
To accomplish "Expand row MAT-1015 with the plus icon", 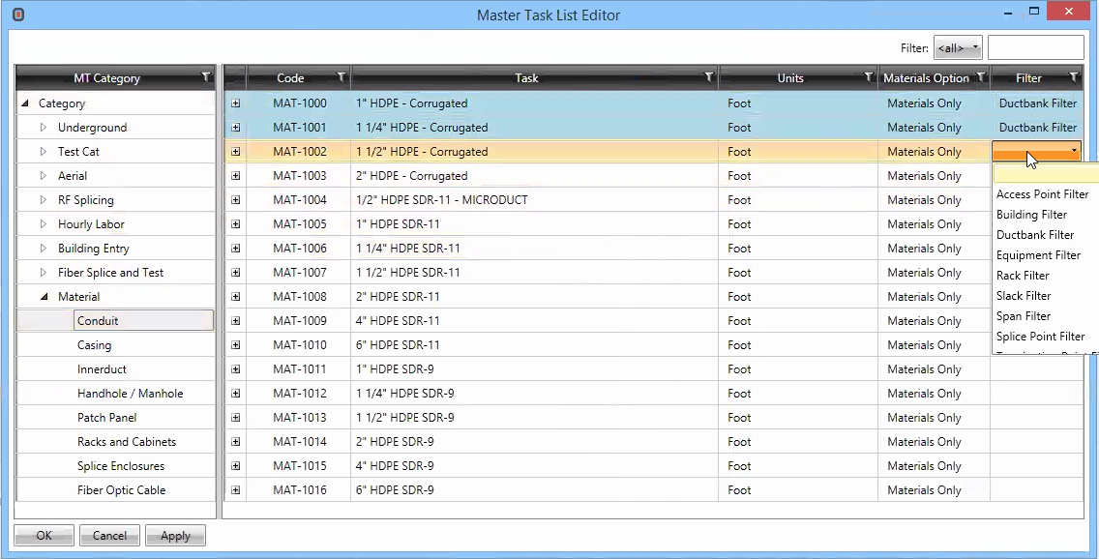I will (235, 466).
